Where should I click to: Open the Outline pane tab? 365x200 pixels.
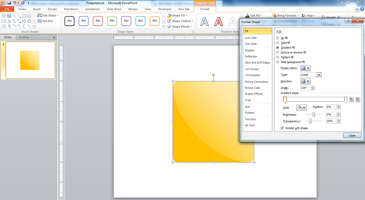point(24,37)
